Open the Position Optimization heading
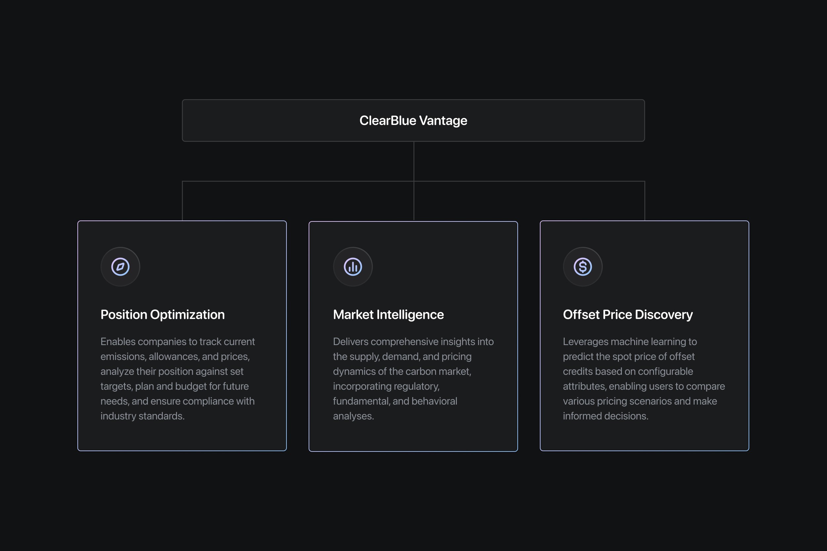This screenshot has width=827, height=551. click(x=162, y=315)
